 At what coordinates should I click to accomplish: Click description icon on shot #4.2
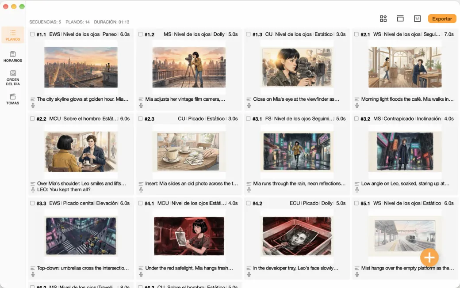pos(249,268)
